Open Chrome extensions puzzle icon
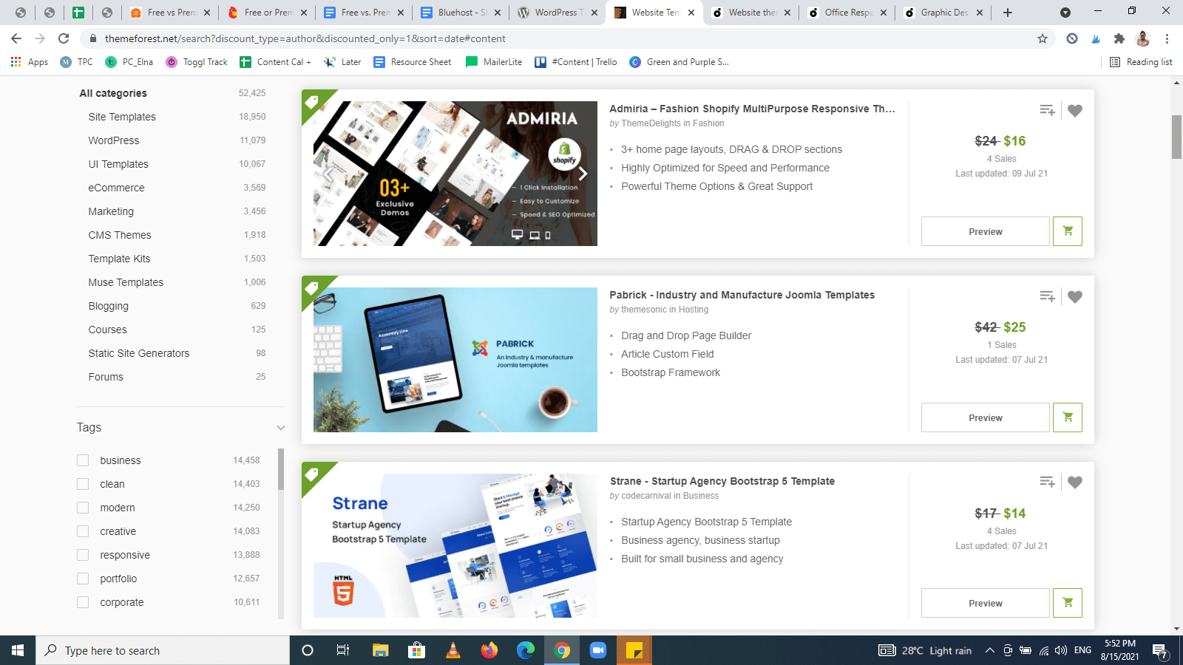Screen dimensions: 1183x665 point(1119,38)
